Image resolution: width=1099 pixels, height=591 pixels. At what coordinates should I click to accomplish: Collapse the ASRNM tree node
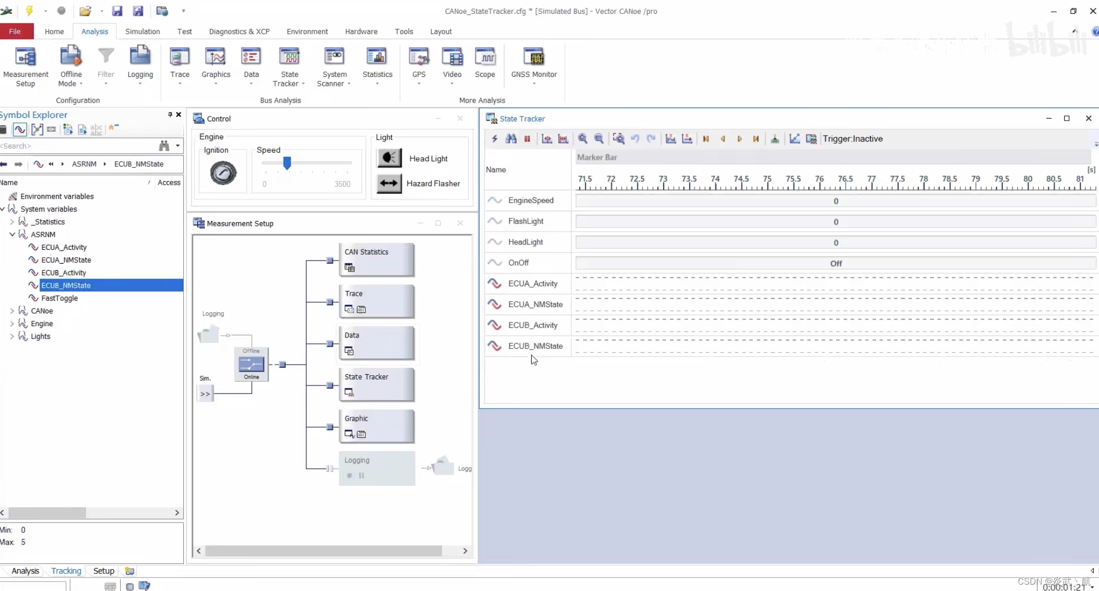(x=12, y=234)
